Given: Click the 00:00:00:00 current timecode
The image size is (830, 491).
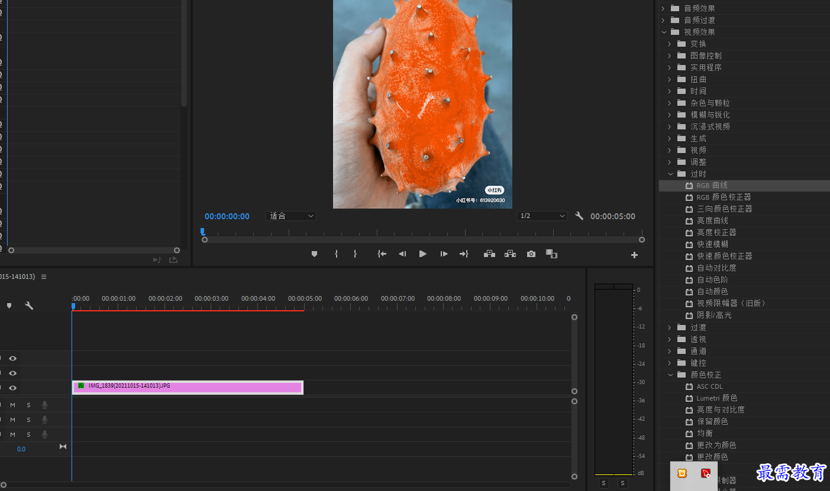Looking at the screenshot, I should [x=227, y=216].
